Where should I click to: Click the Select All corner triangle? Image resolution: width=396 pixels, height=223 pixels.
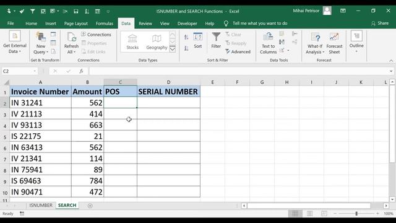(x=7, y=82)
